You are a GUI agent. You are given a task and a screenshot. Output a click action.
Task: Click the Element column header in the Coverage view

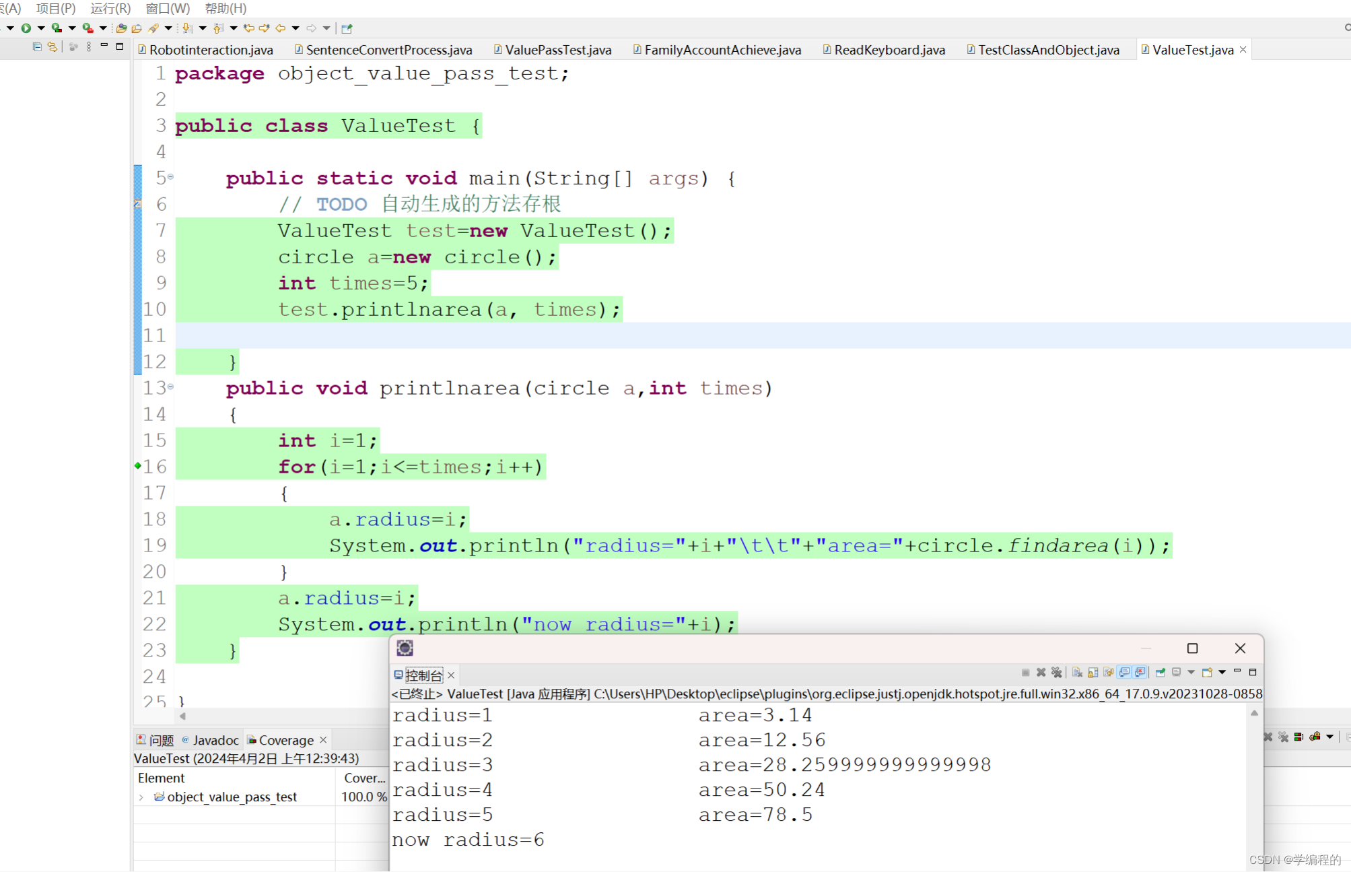234,778
